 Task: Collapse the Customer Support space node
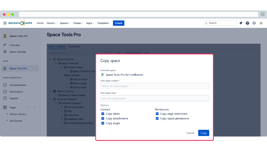[50, 99]
